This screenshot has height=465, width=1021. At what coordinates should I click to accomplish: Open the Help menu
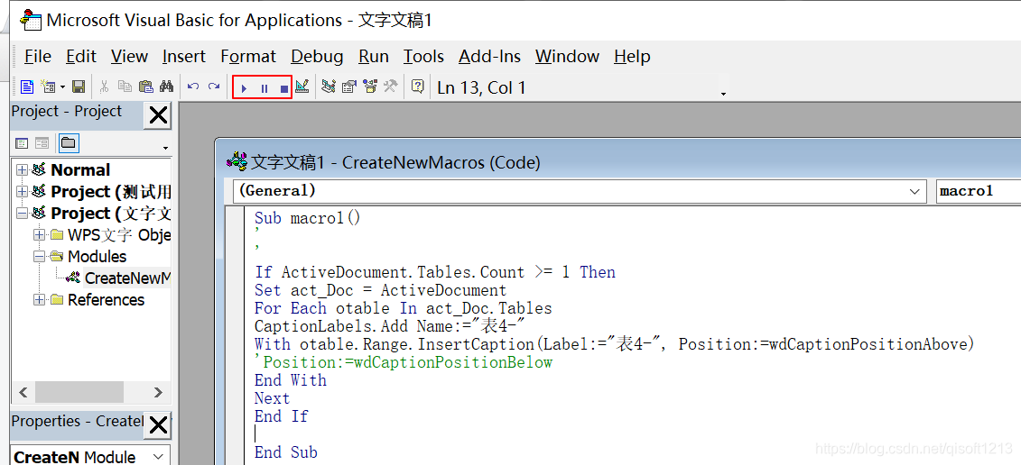pyautogui.click(x=632, y=57)
